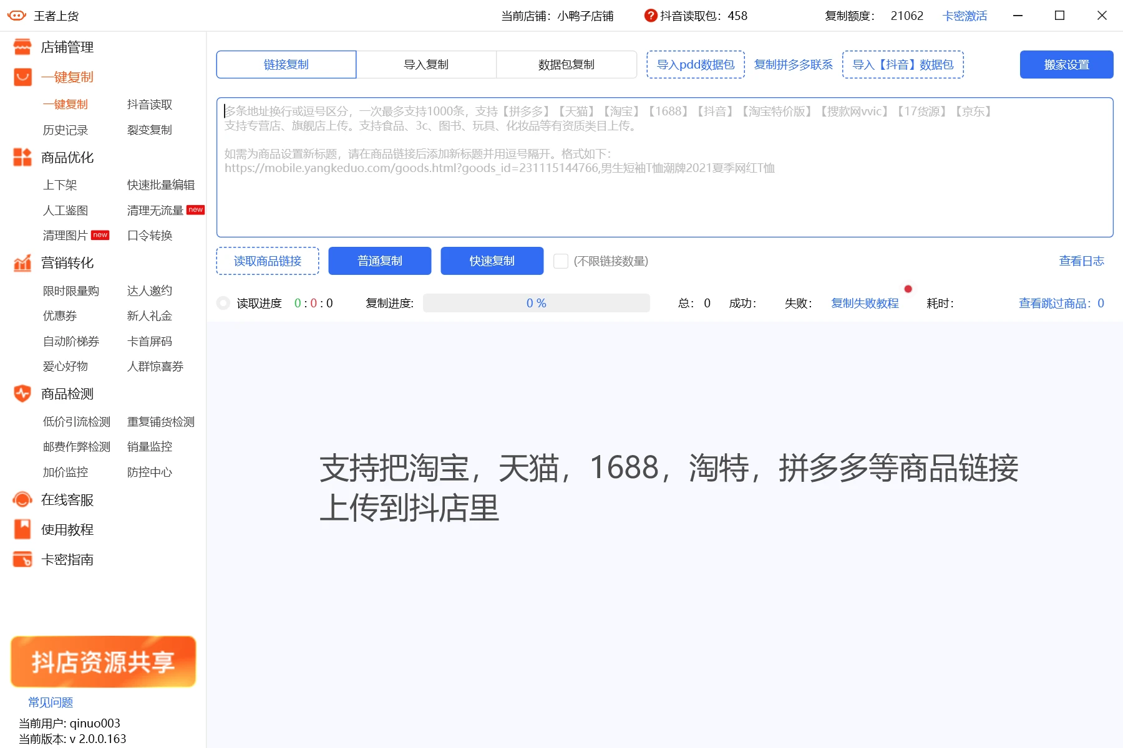Open 使用教程 from the sidebar

pyautogui.click(x=67, y=529)
